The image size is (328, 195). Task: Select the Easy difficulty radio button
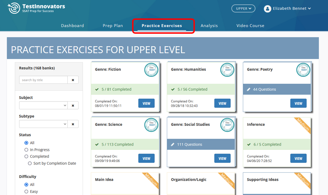pos(26,192)
